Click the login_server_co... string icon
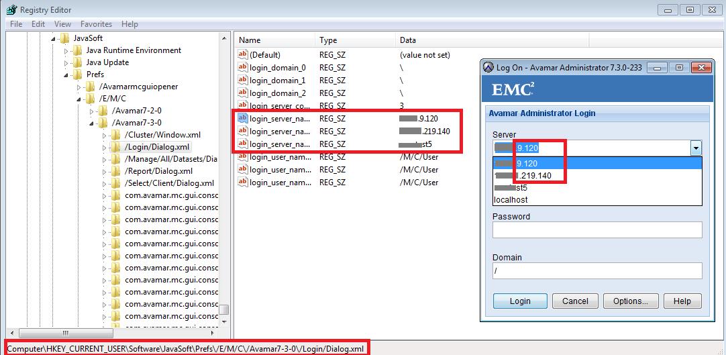 243,105
